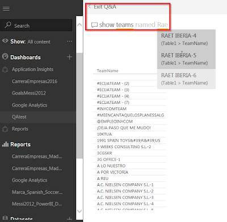Click the Application Insights pack icon

pos(5,70)
